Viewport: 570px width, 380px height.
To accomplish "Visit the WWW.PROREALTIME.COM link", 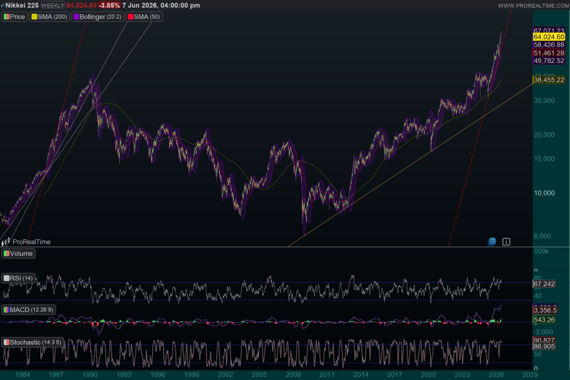I will (533, 6).
